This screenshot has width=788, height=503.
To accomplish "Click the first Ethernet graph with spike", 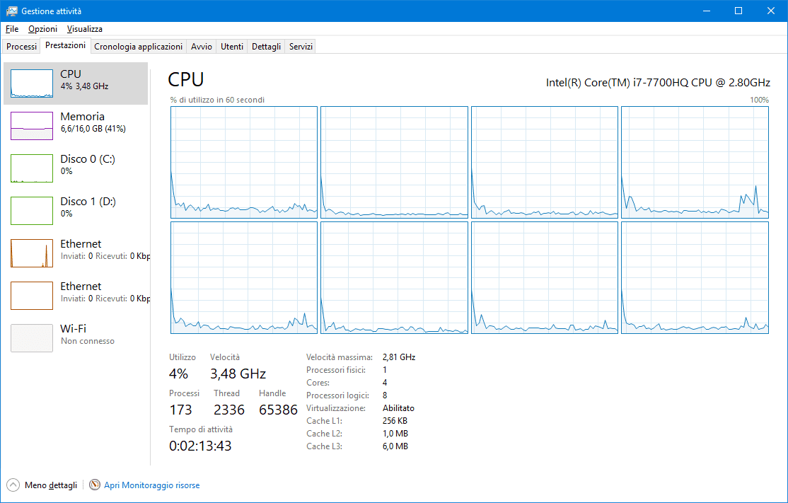I will 32,253.
